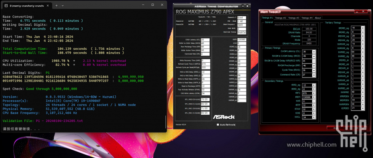Click the RTL (MC0 C0 A1/A2) field
The image size is (373, 158).
pos(205,100)
